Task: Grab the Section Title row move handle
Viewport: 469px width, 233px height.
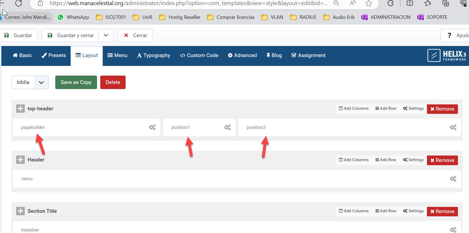Action: point(20,211)
